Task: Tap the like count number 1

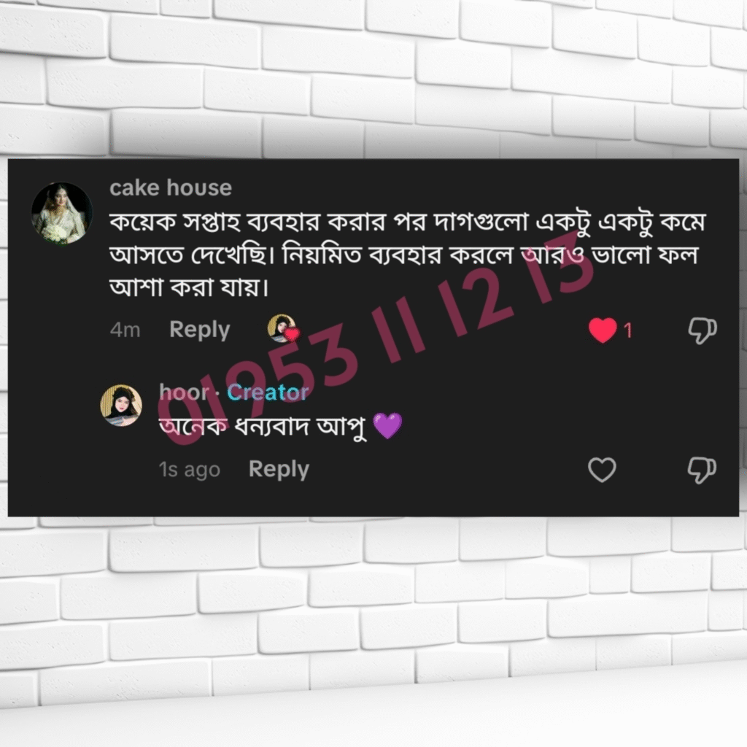Action: click(x=628, y=330)
